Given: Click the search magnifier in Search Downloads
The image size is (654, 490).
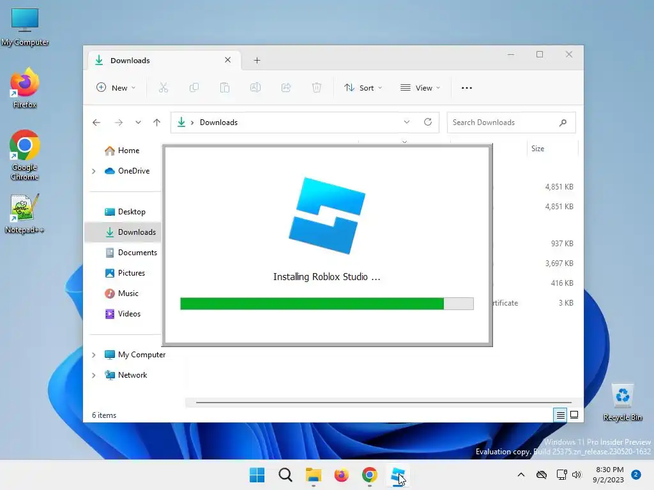Looking at the screenshot, I should (x=563, y=122).
